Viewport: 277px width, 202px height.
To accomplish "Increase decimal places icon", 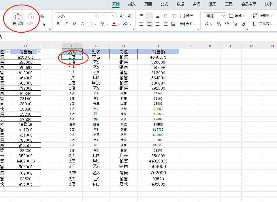I will (x=235, y=24).
